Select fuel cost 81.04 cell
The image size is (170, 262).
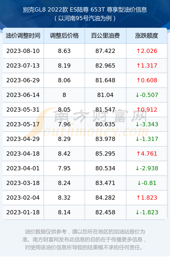tap(105, 95)
